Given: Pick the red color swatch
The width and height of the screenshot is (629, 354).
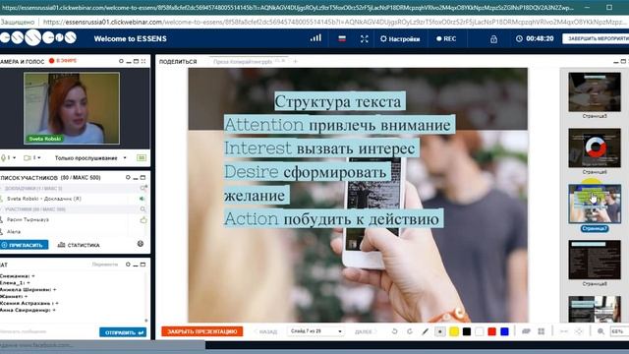Looking at the screenshot, I should pos(491,331).
